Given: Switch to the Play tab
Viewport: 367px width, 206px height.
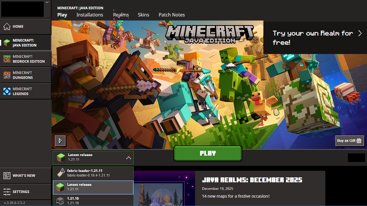Looking at the screenshot, I should 62,15.
